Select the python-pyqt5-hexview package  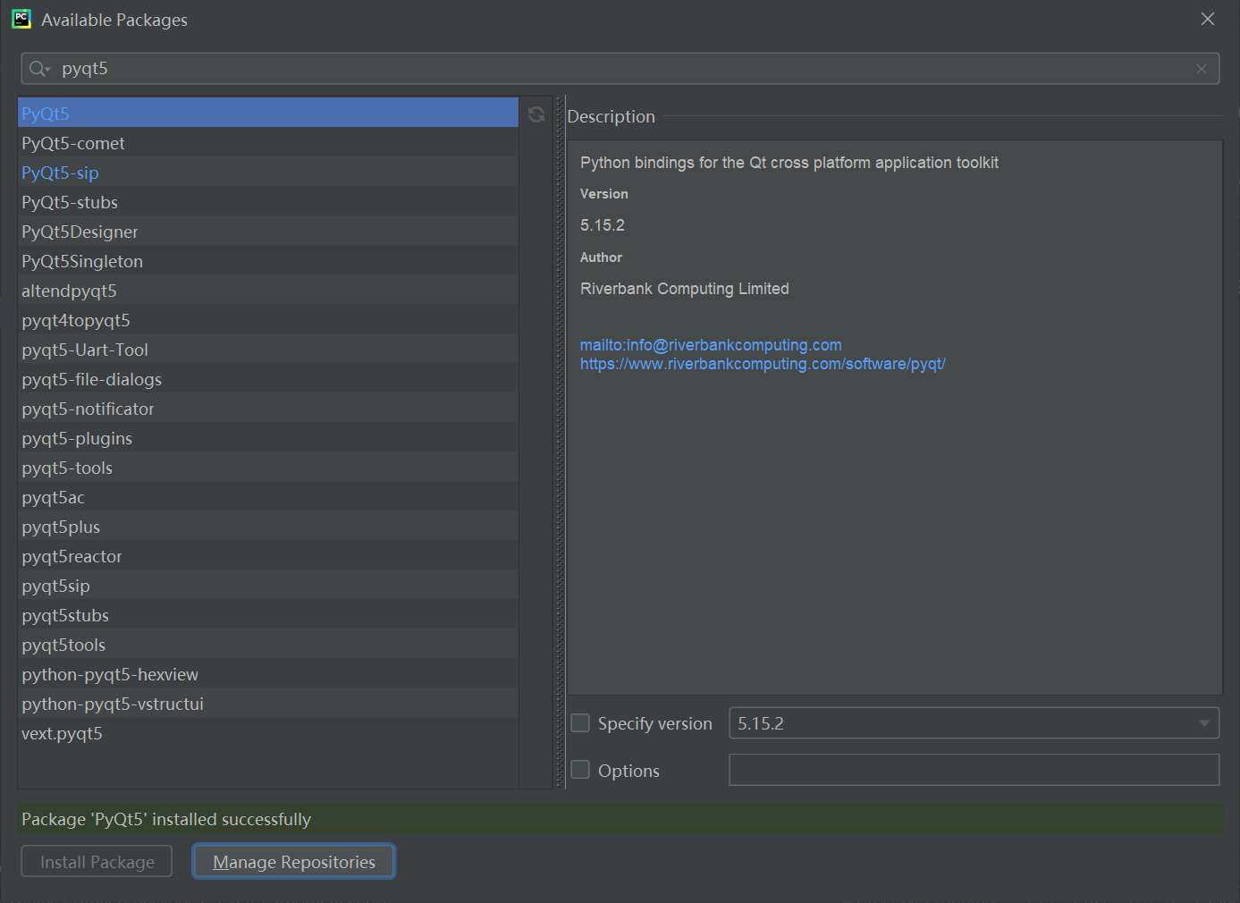coord(268,673)
